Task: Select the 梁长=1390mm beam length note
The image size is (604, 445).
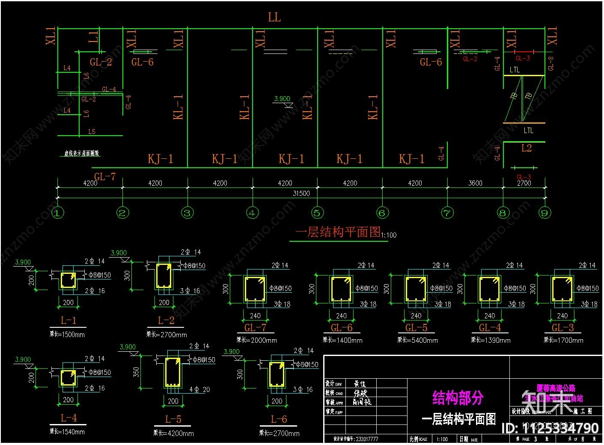Action: click(x=491, y=340)
